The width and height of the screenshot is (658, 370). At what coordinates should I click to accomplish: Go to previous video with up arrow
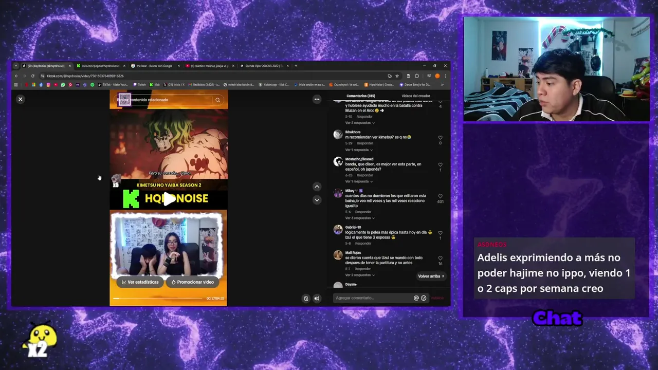(x=317, y=187)
